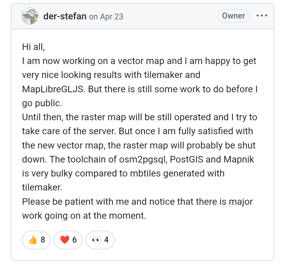Viewport: 285px width, 266px height.
Task: Click the red heart emoji icon
Action: (64, 240)
